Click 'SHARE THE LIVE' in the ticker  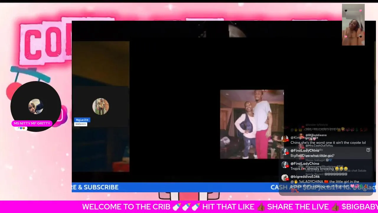[x=298, y=206]
